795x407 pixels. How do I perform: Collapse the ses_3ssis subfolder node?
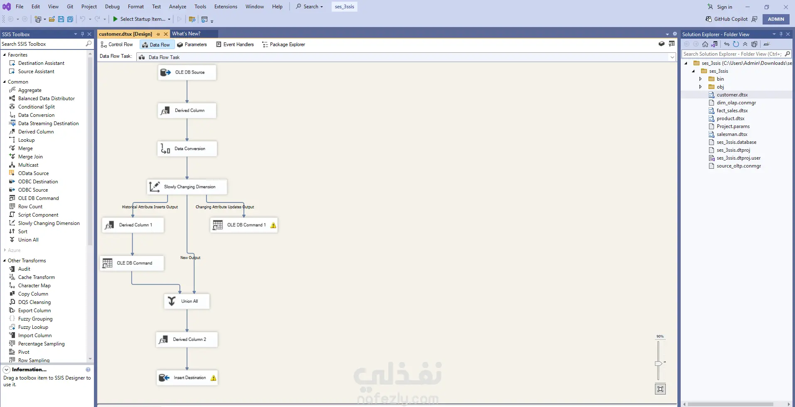point(693,71)
